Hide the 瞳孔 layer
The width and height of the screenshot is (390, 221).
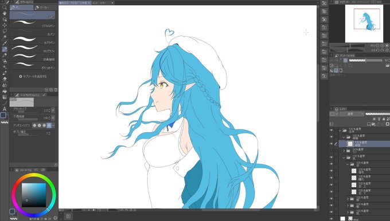pos(331,178)
